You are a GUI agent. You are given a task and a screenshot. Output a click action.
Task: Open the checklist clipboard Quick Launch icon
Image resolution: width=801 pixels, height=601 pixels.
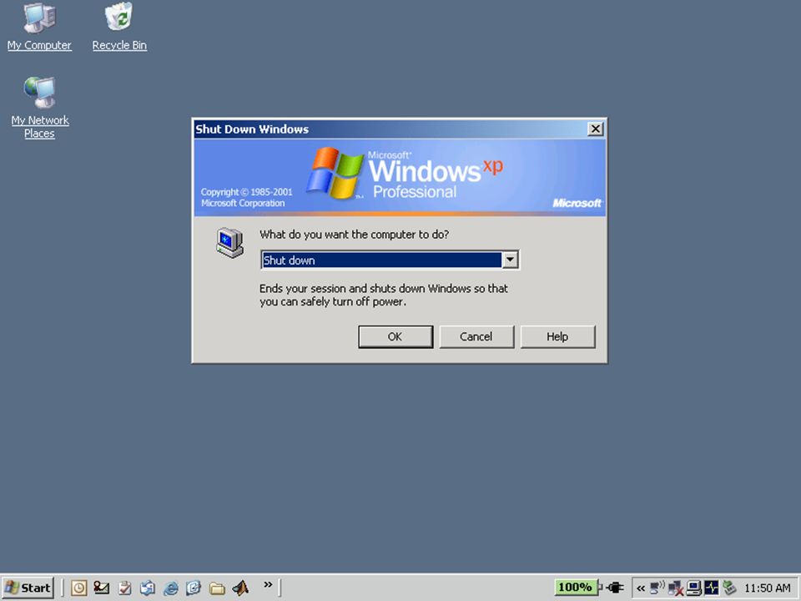[x=124, y=588]
